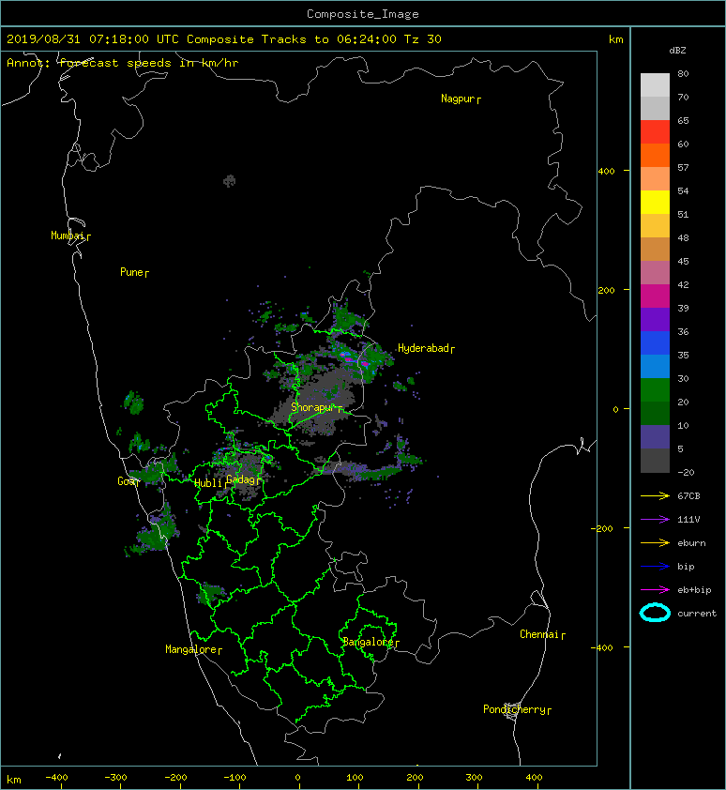
Task: Click the violet-purple dBZ scale swatch
Action: coord(655,319)
